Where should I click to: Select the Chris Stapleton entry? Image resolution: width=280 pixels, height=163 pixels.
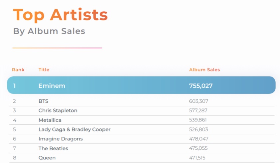pos(58,110)
